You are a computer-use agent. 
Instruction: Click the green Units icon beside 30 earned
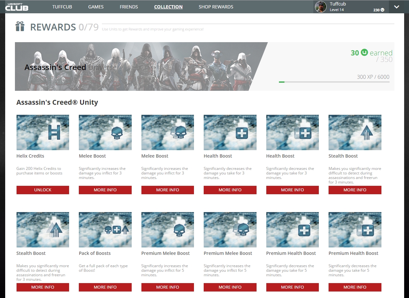click(x=364, y=53)
